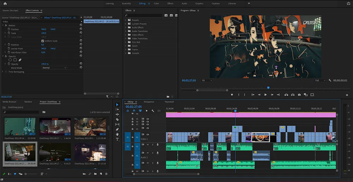353x182 pixels.
Task: Expand the Lumetri Presets folder
Action: point(125,24)
